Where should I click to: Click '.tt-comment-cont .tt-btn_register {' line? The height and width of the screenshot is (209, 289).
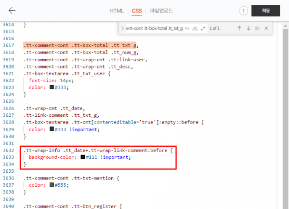(x=73, y=206)
